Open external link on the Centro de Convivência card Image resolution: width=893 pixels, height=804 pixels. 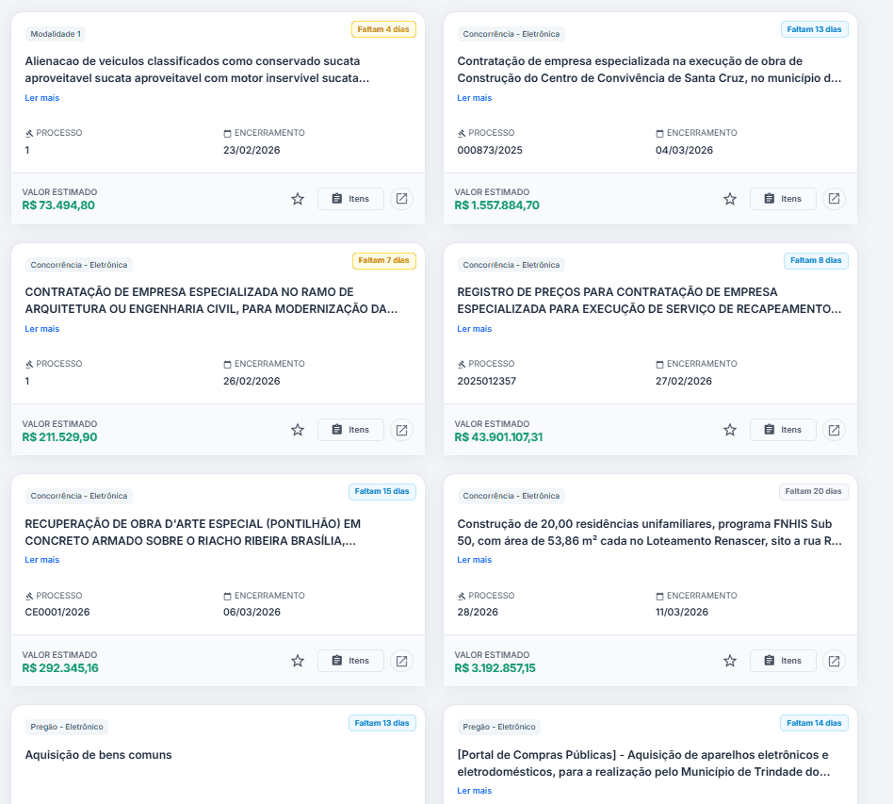[834, 198]
